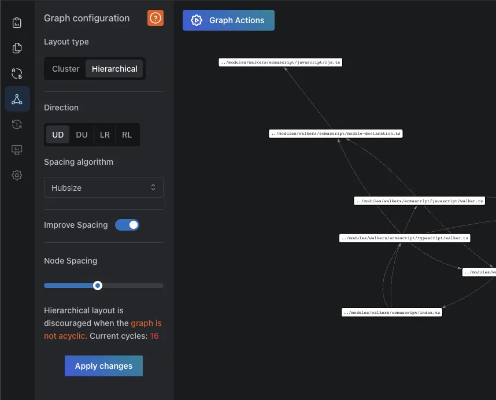Select the javascript/walker.ts graph node
This screenshot has width=496, height=400.
pos(420,201)
